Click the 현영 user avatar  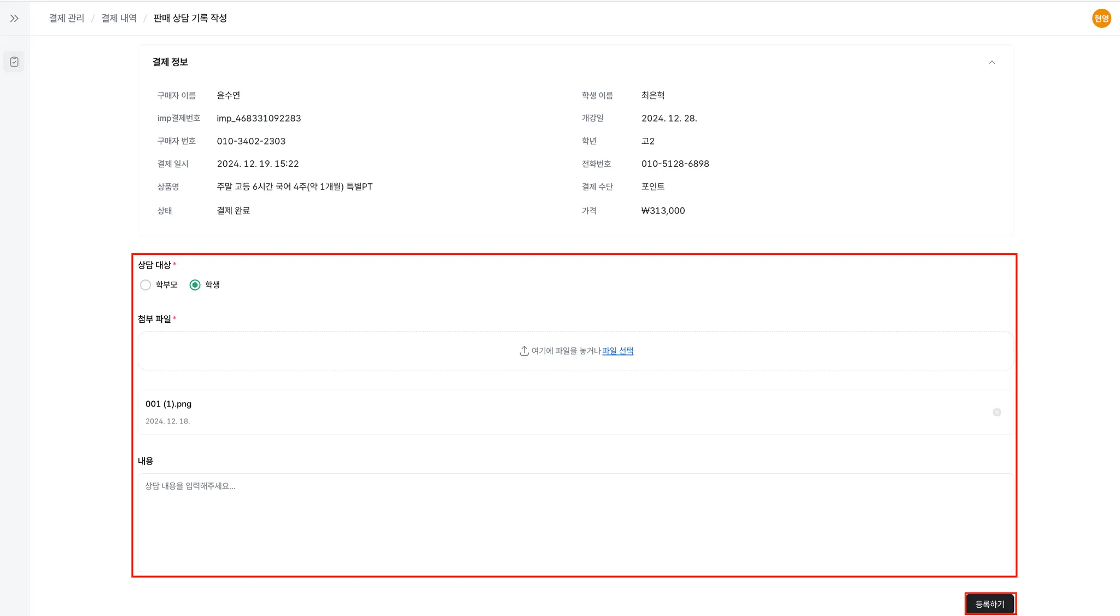1101,18
